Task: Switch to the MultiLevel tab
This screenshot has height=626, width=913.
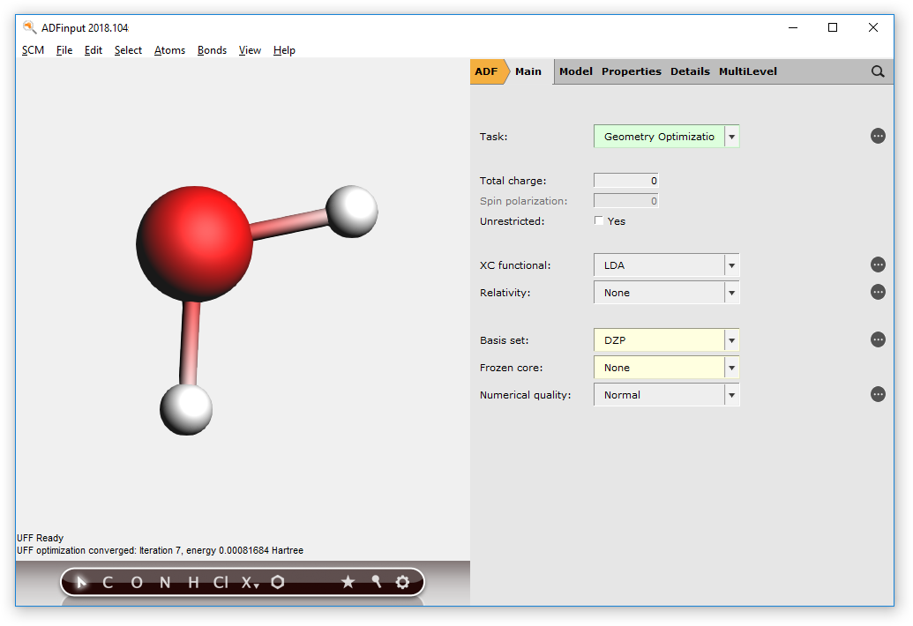Action: 748,71
